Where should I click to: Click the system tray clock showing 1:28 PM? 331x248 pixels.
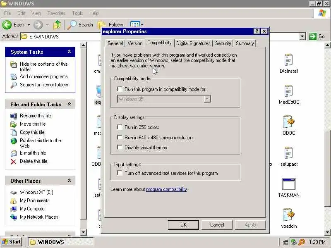click(x=317, y=242)
